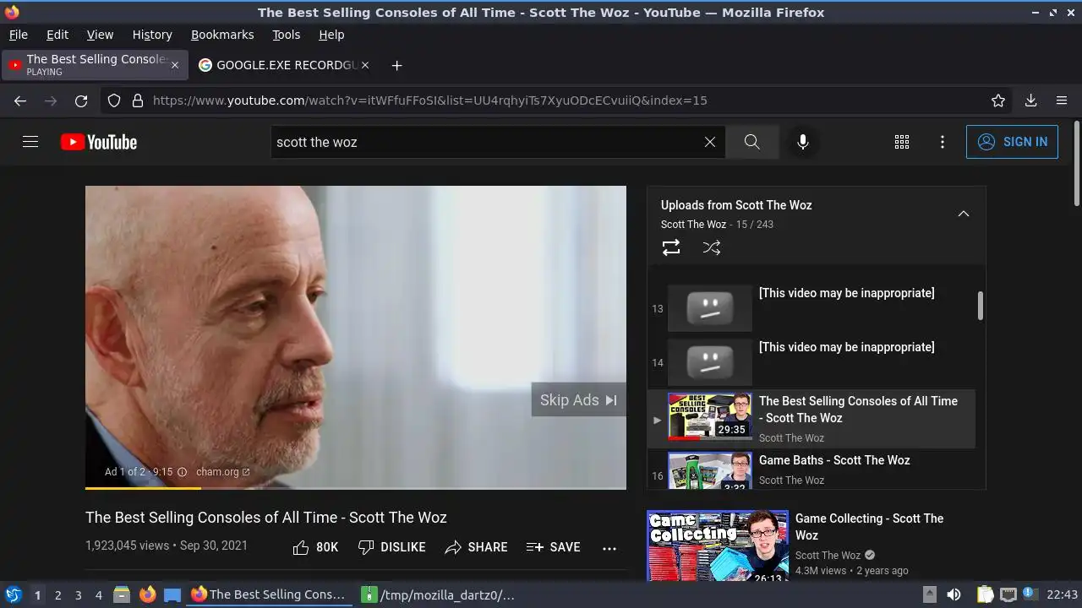Open the shield tracking protection panel

point(114,100)
